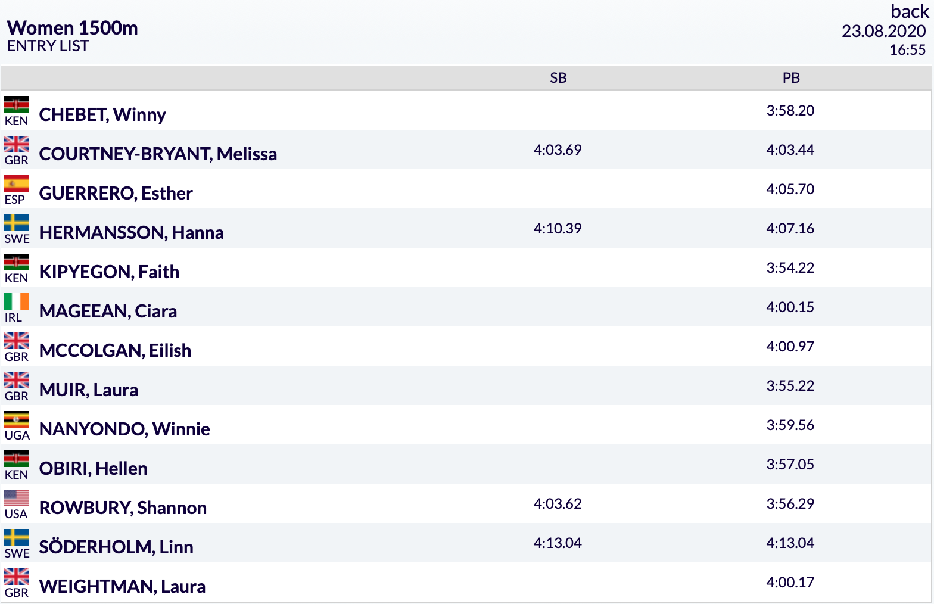Screen dimensions: 934x604
Task: Go back using the back link
Action: tap(910, 11)
